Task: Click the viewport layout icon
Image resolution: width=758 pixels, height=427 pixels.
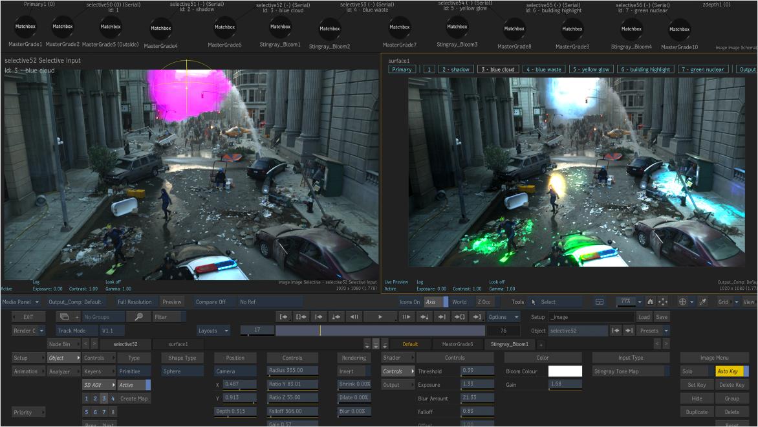Action: click(x=600, y=301)
